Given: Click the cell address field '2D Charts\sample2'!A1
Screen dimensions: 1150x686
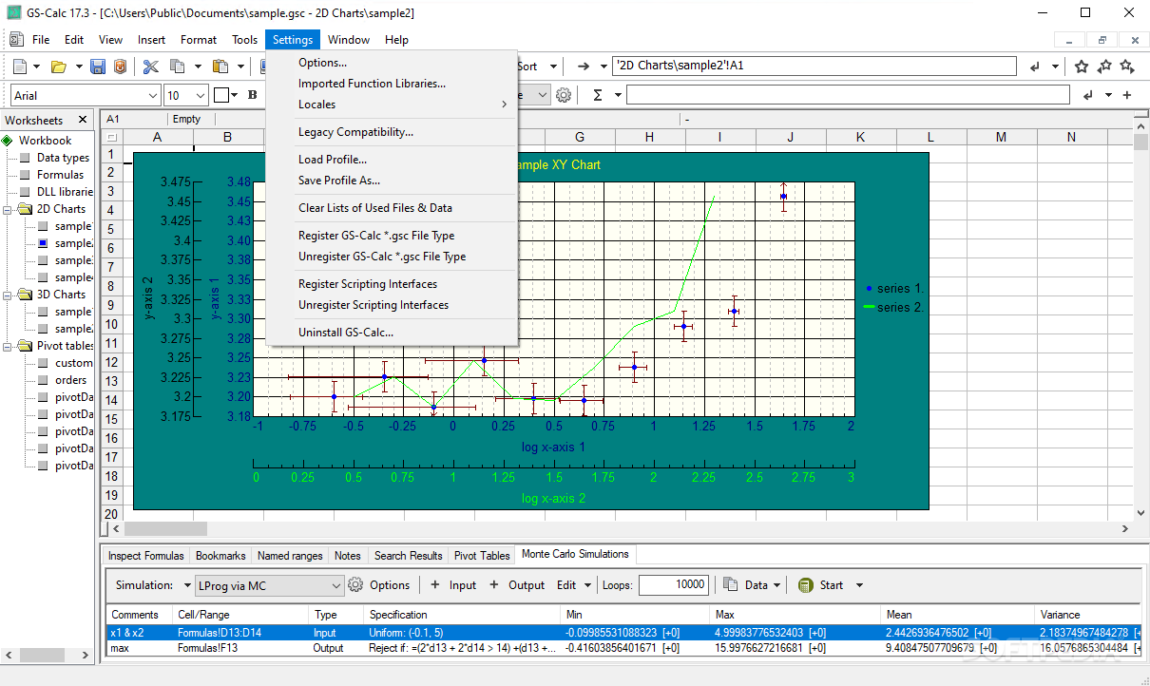Looking at the screenshot, I should (x=815, y=67).
